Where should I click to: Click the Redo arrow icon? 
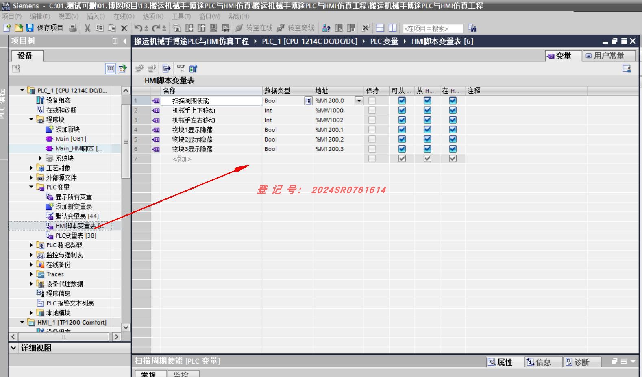pos(156,28)
